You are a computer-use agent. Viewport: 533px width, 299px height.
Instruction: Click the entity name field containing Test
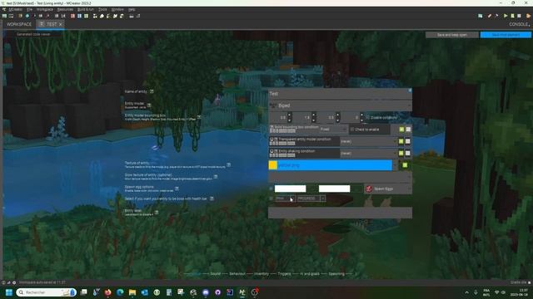341,94
